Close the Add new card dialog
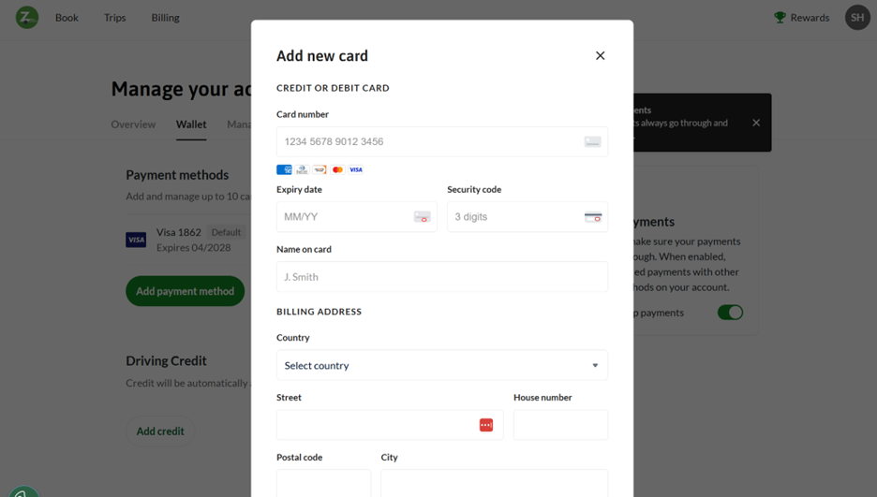 pyautogui.click(x=601, y=56)
